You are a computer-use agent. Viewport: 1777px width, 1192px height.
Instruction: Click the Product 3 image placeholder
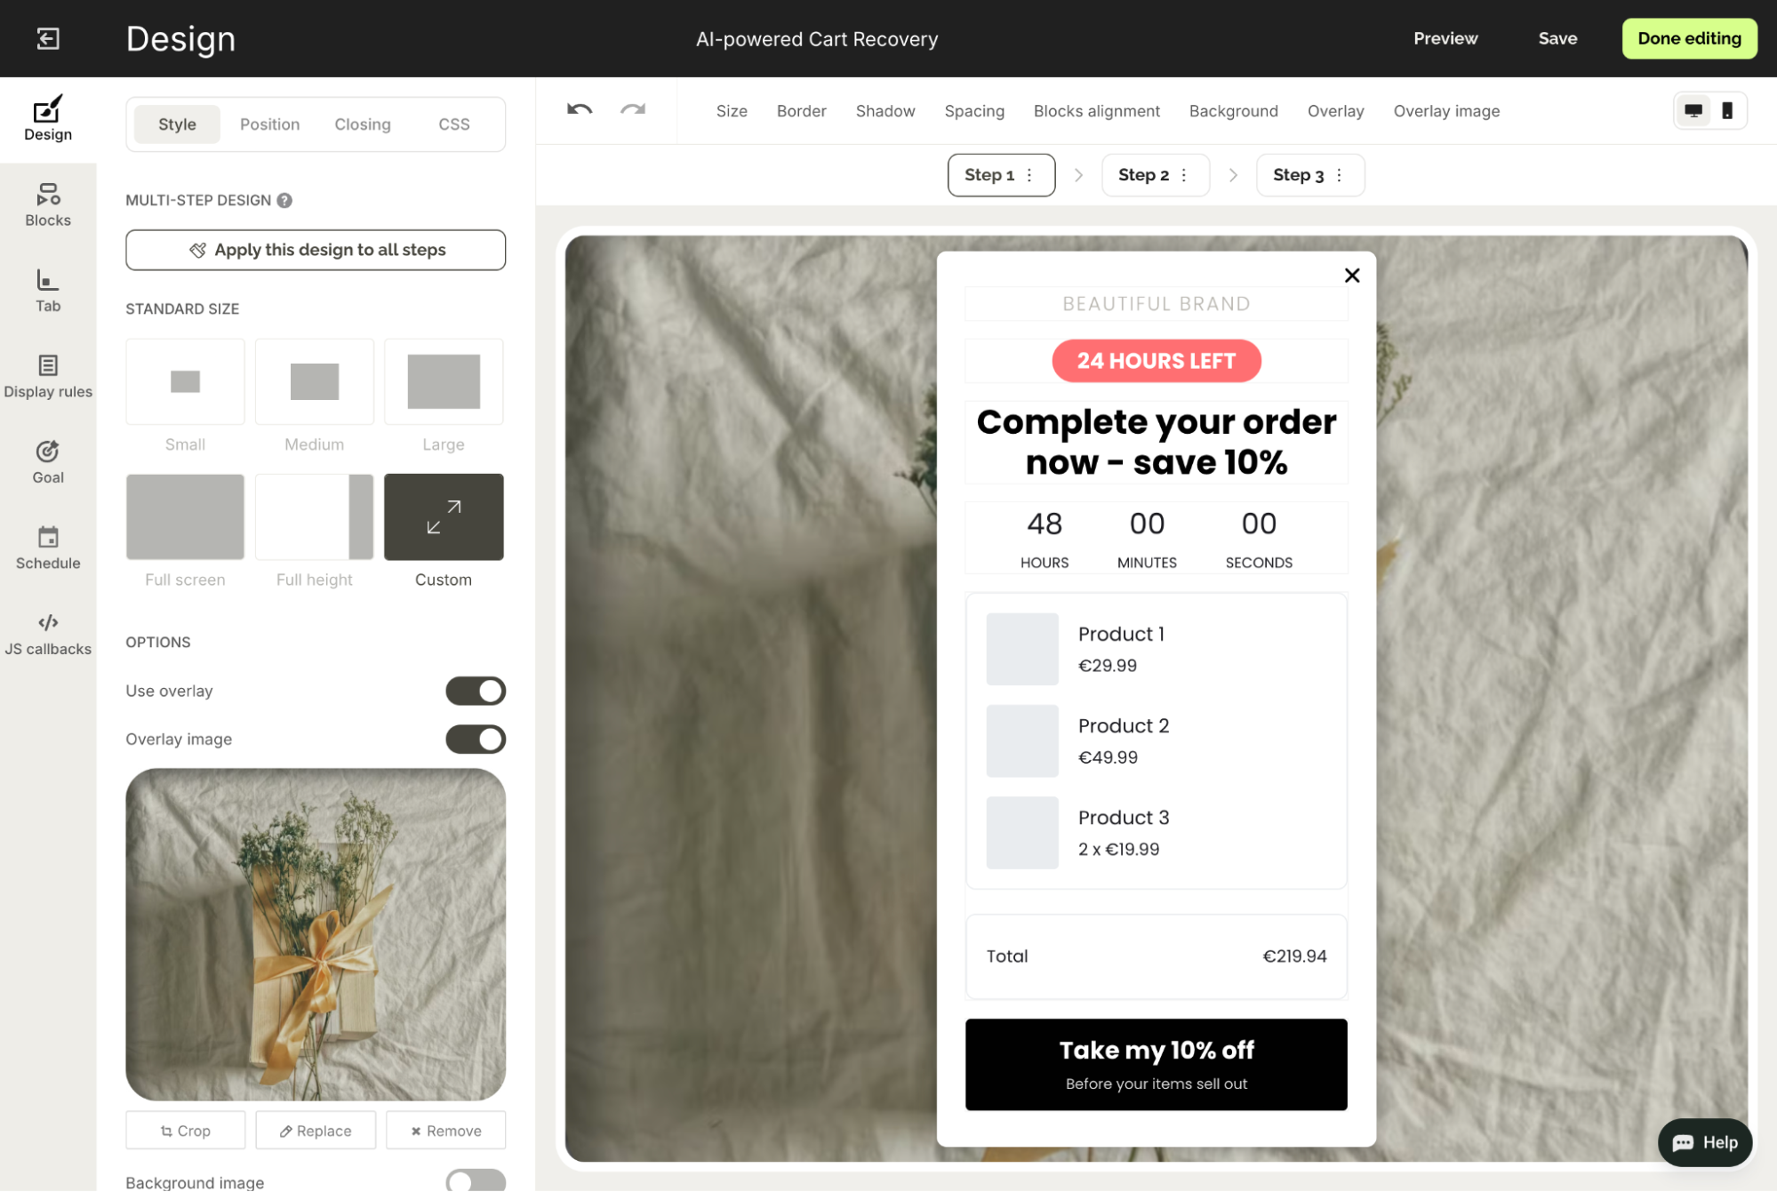(x=1022, y=833)
